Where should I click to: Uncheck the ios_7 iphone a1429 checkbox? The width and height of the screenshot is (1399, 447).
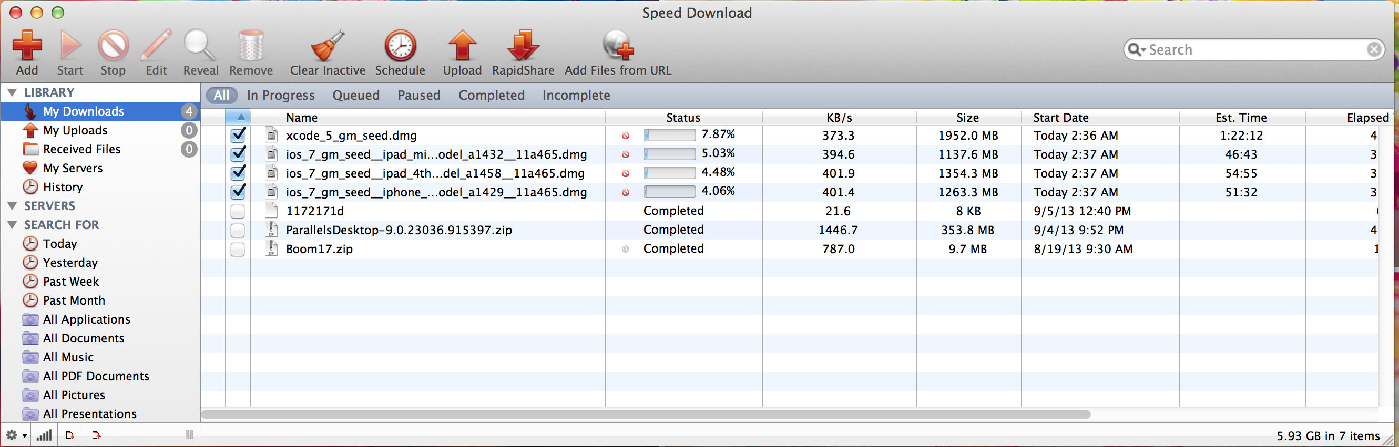click(238, 192)
